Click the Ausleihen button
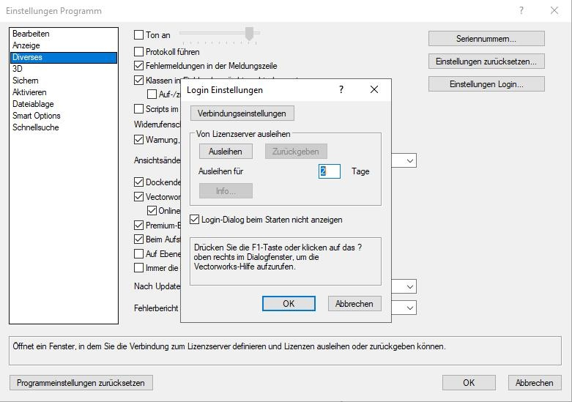The width and height of the screenshot is (572, 402). [226, 151]
